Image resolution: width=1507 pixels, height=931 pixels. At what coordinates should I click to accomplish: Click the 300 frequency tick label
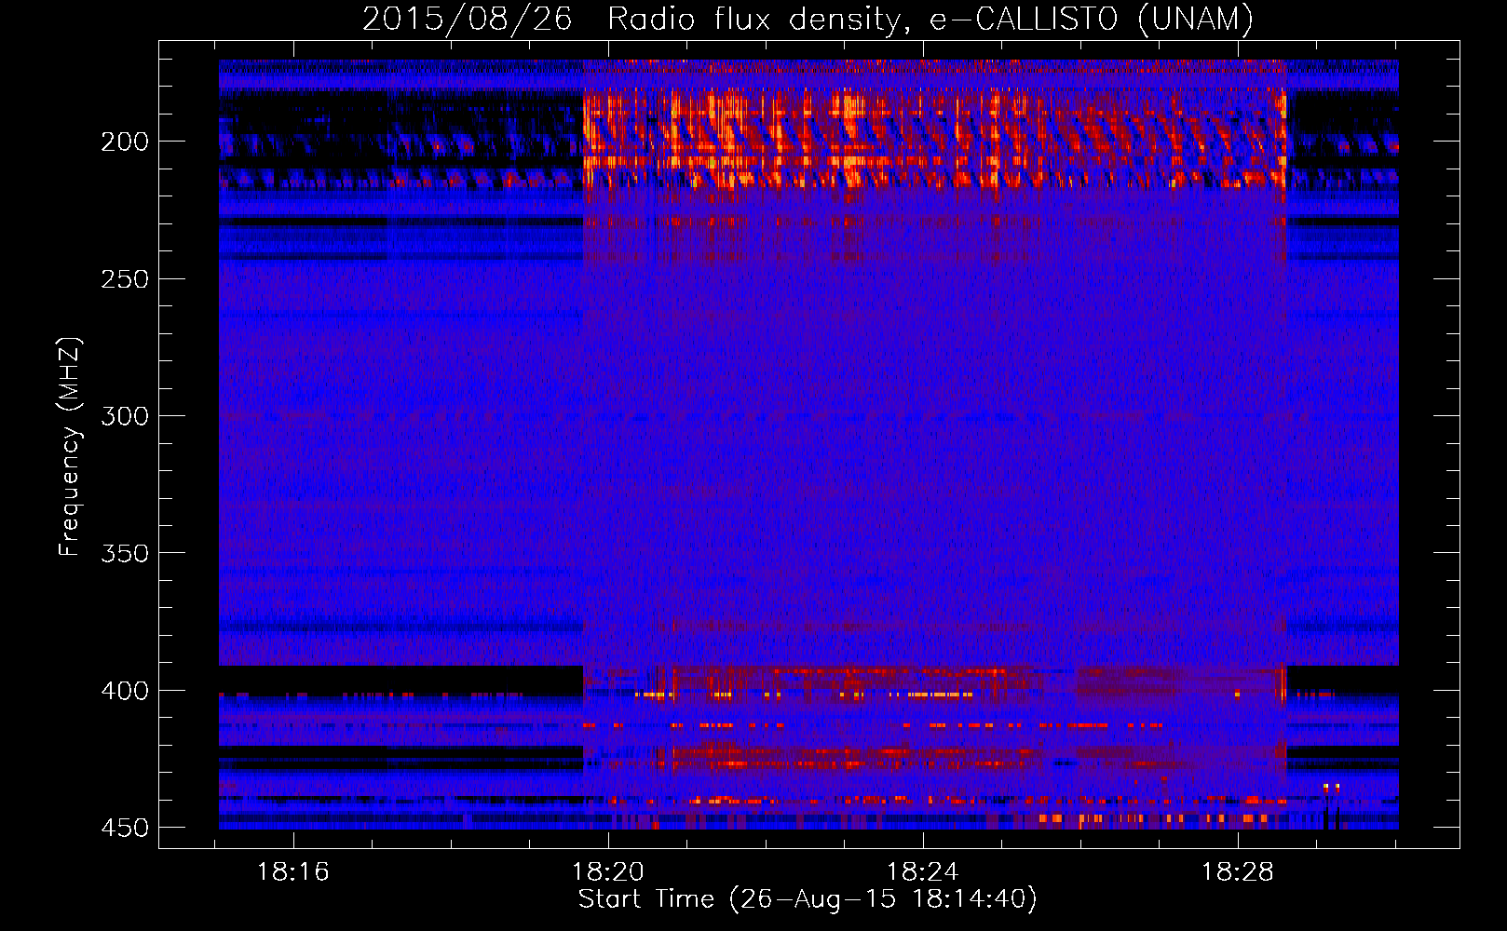click(x=124, y=416)
